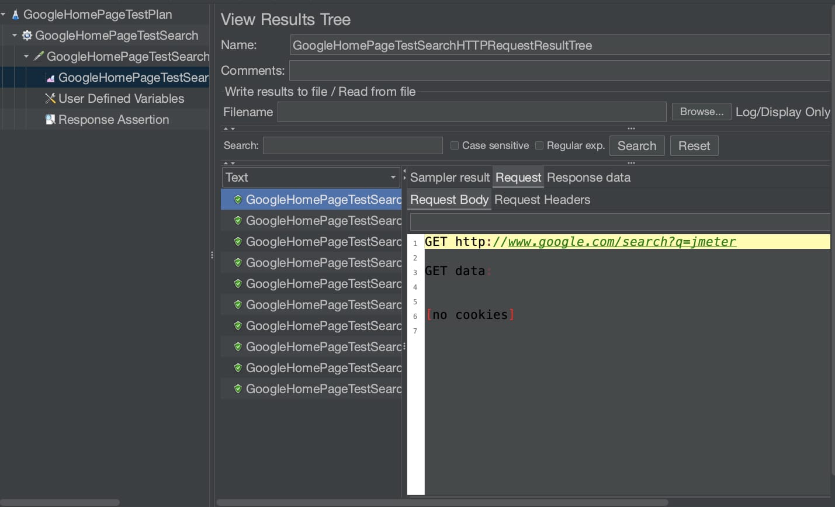Switch to the Sampler result tab
Screen dimensions: 835x507
pyautogui.click(x=449, y=178)
